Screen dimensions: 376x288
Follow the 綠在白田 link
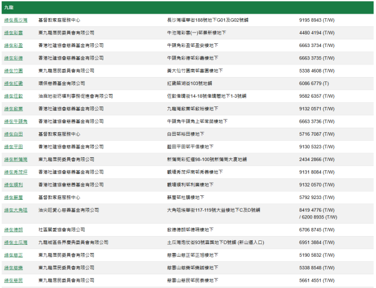13,134
